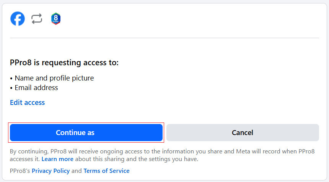Open the Terms of Service link

point(106,171)
